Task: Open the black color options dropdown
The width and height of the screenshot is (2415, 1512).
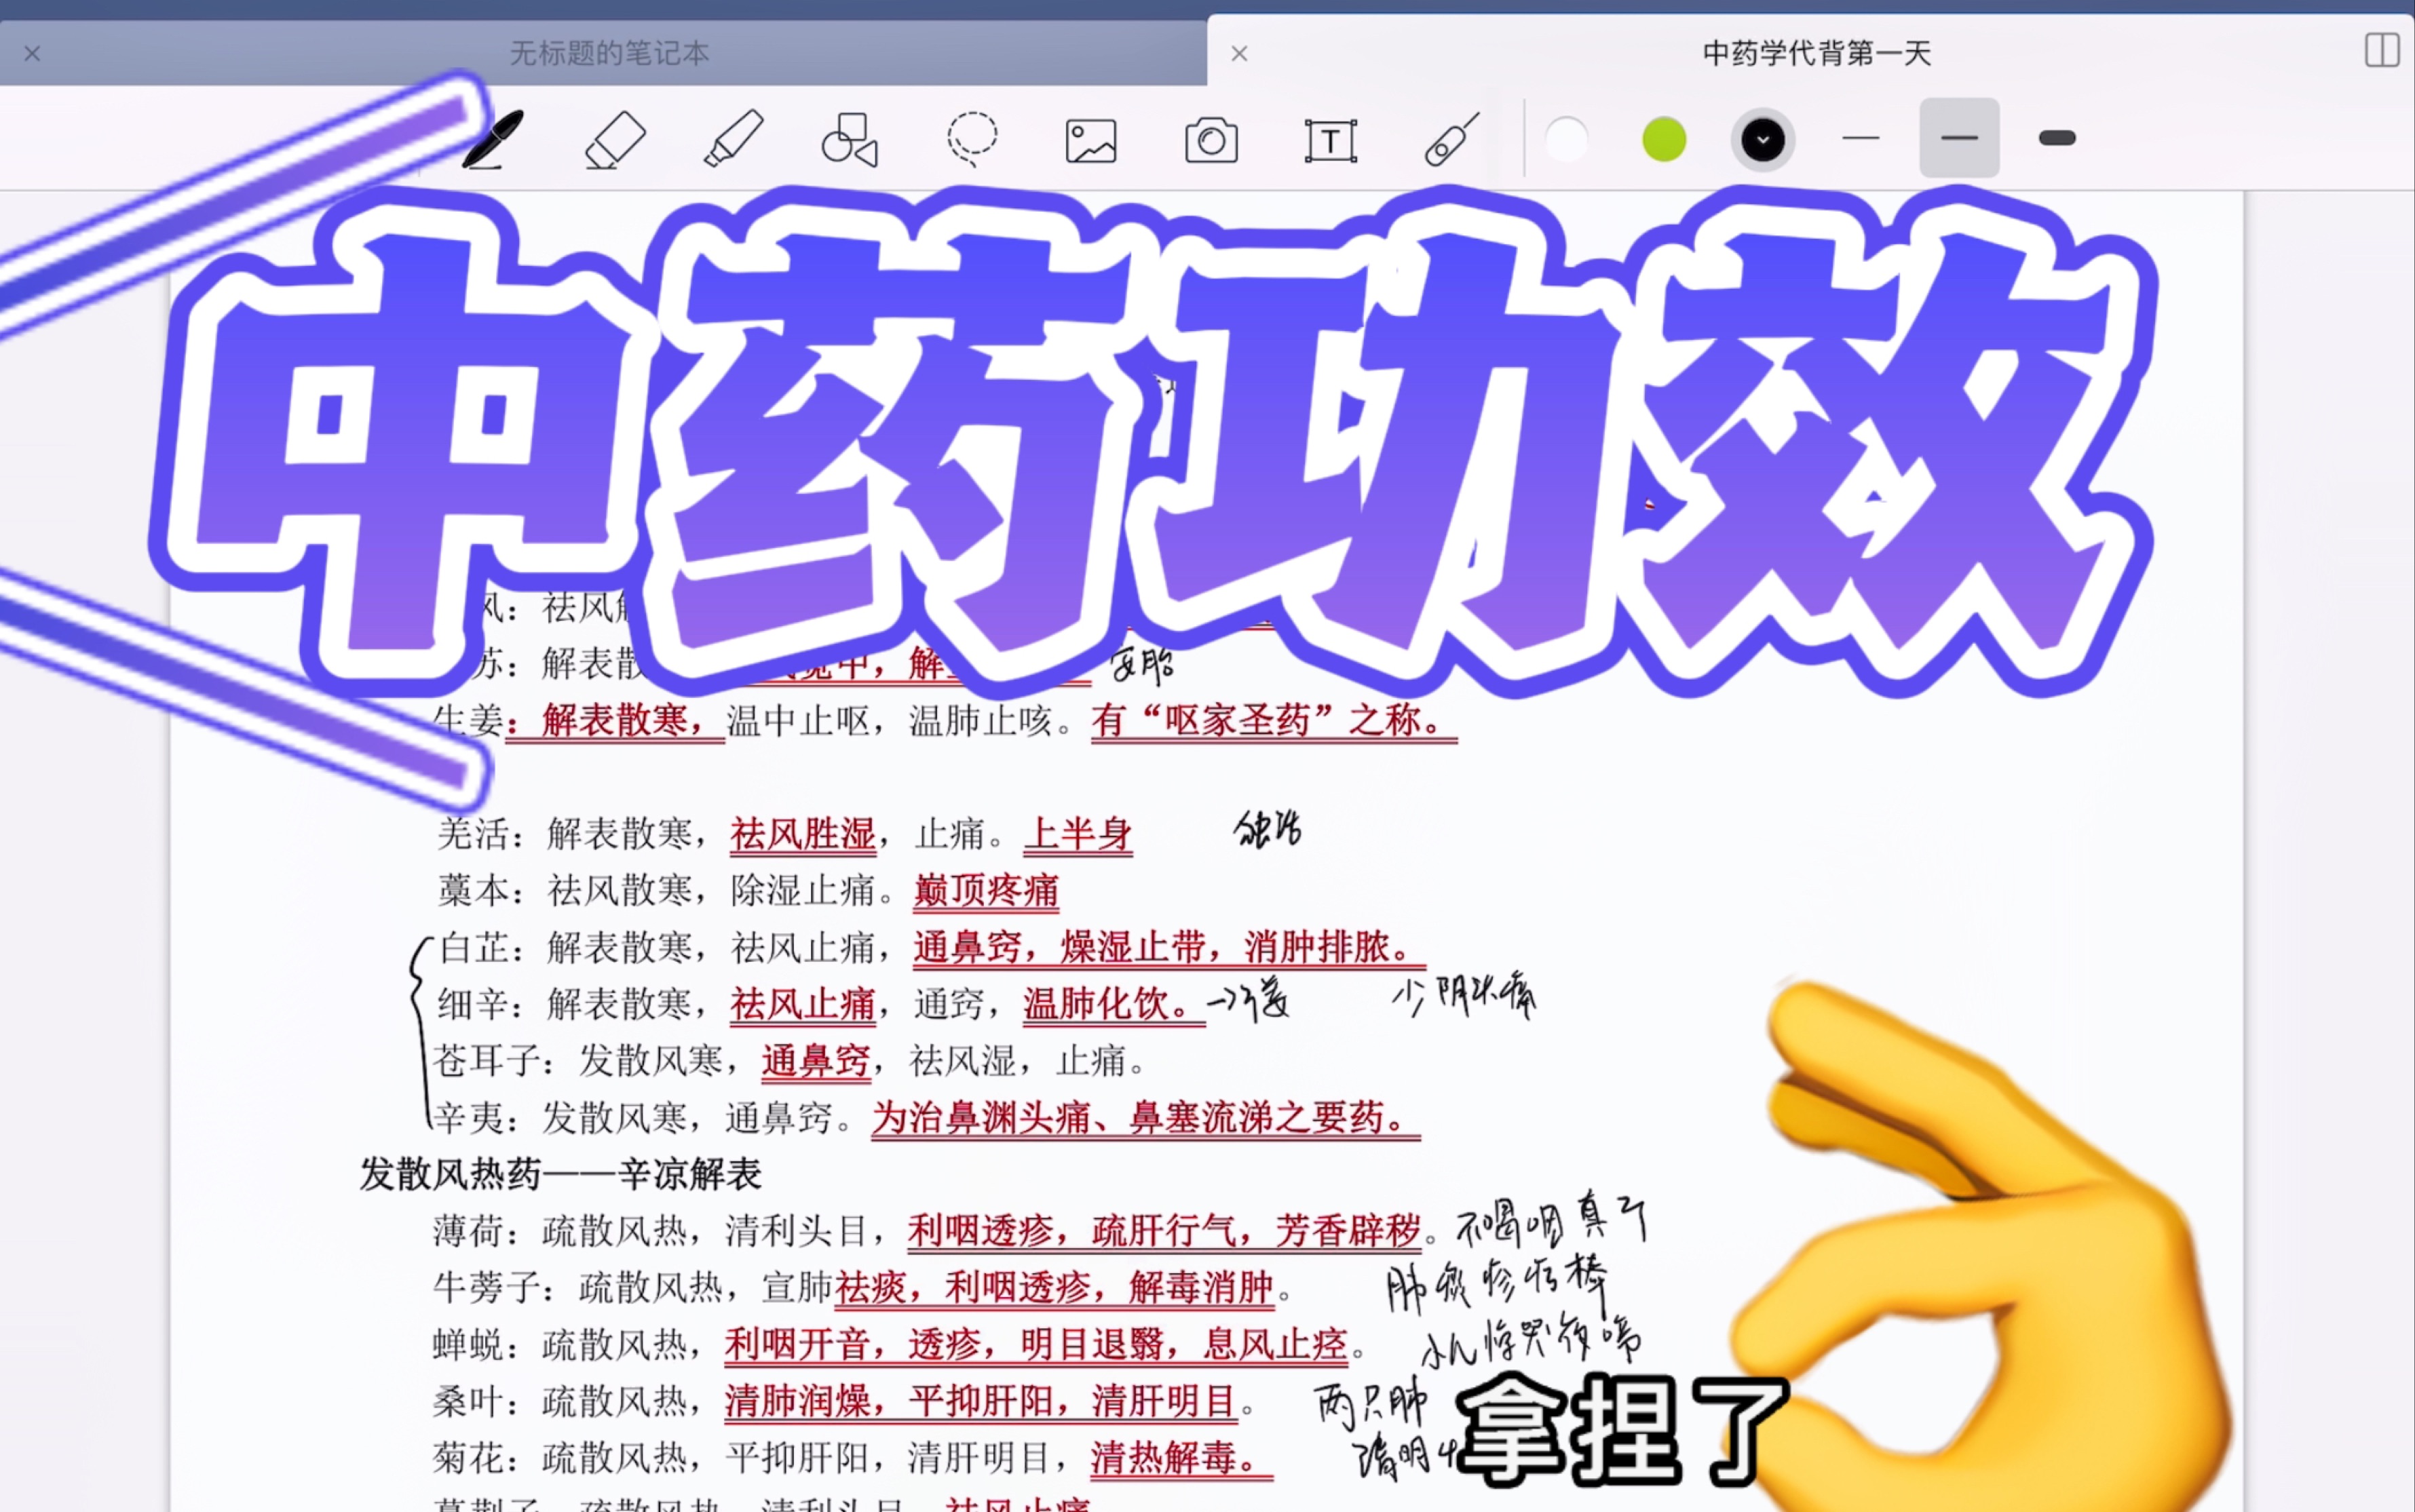Action: click(1763, 139)
